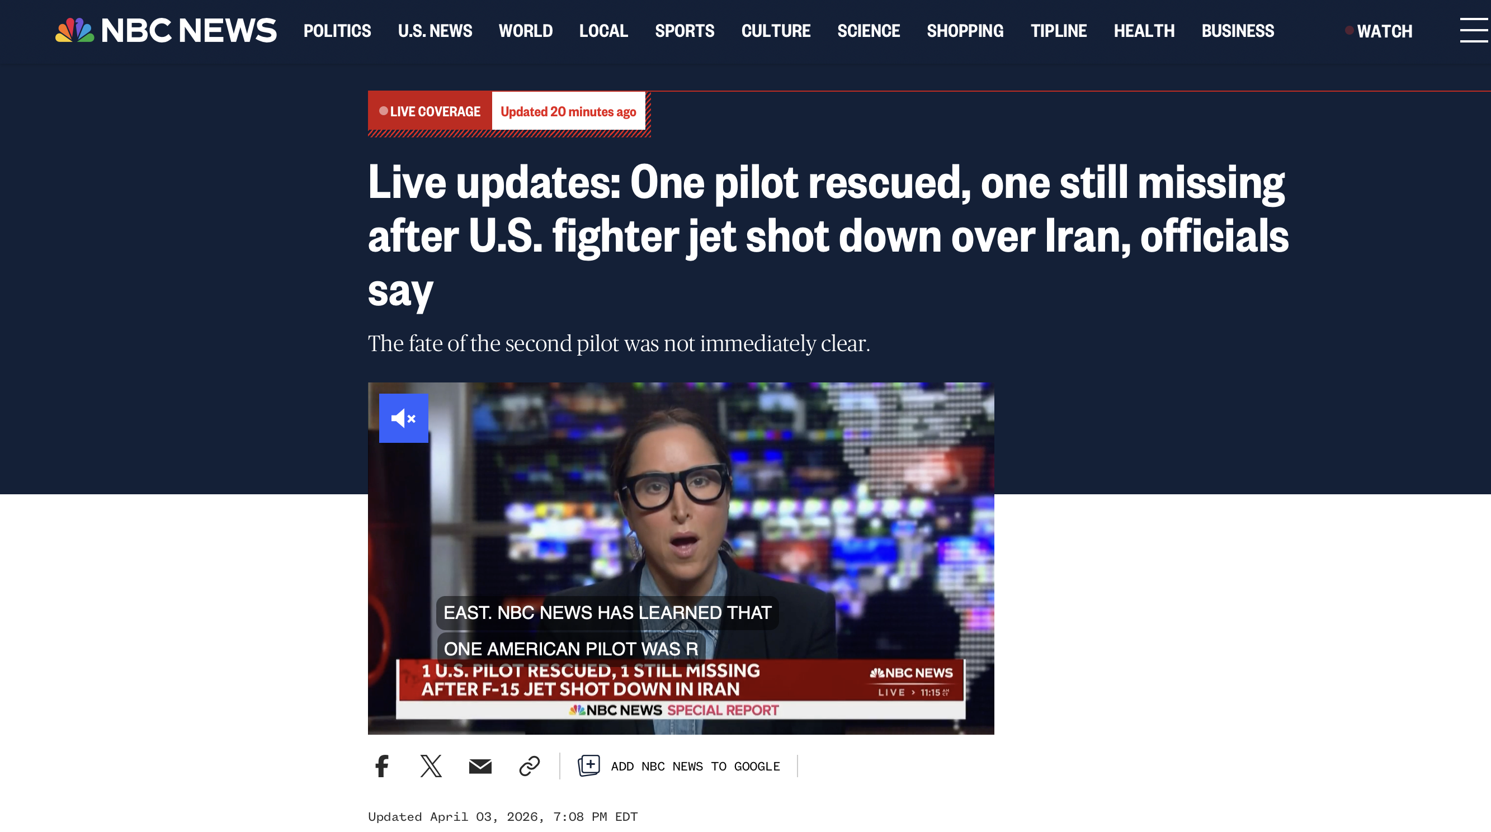The width and height of the screenshot is (1491, 832).
Task: Select the Sports nav item
Action: [x=685, y=31]
